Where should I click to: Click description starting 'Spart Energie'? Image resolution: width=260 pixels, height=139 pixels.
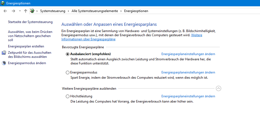[x=139, y=78]
